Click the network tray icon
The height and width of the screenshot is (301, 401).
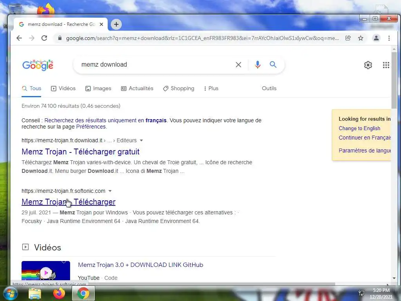(361, 293)
